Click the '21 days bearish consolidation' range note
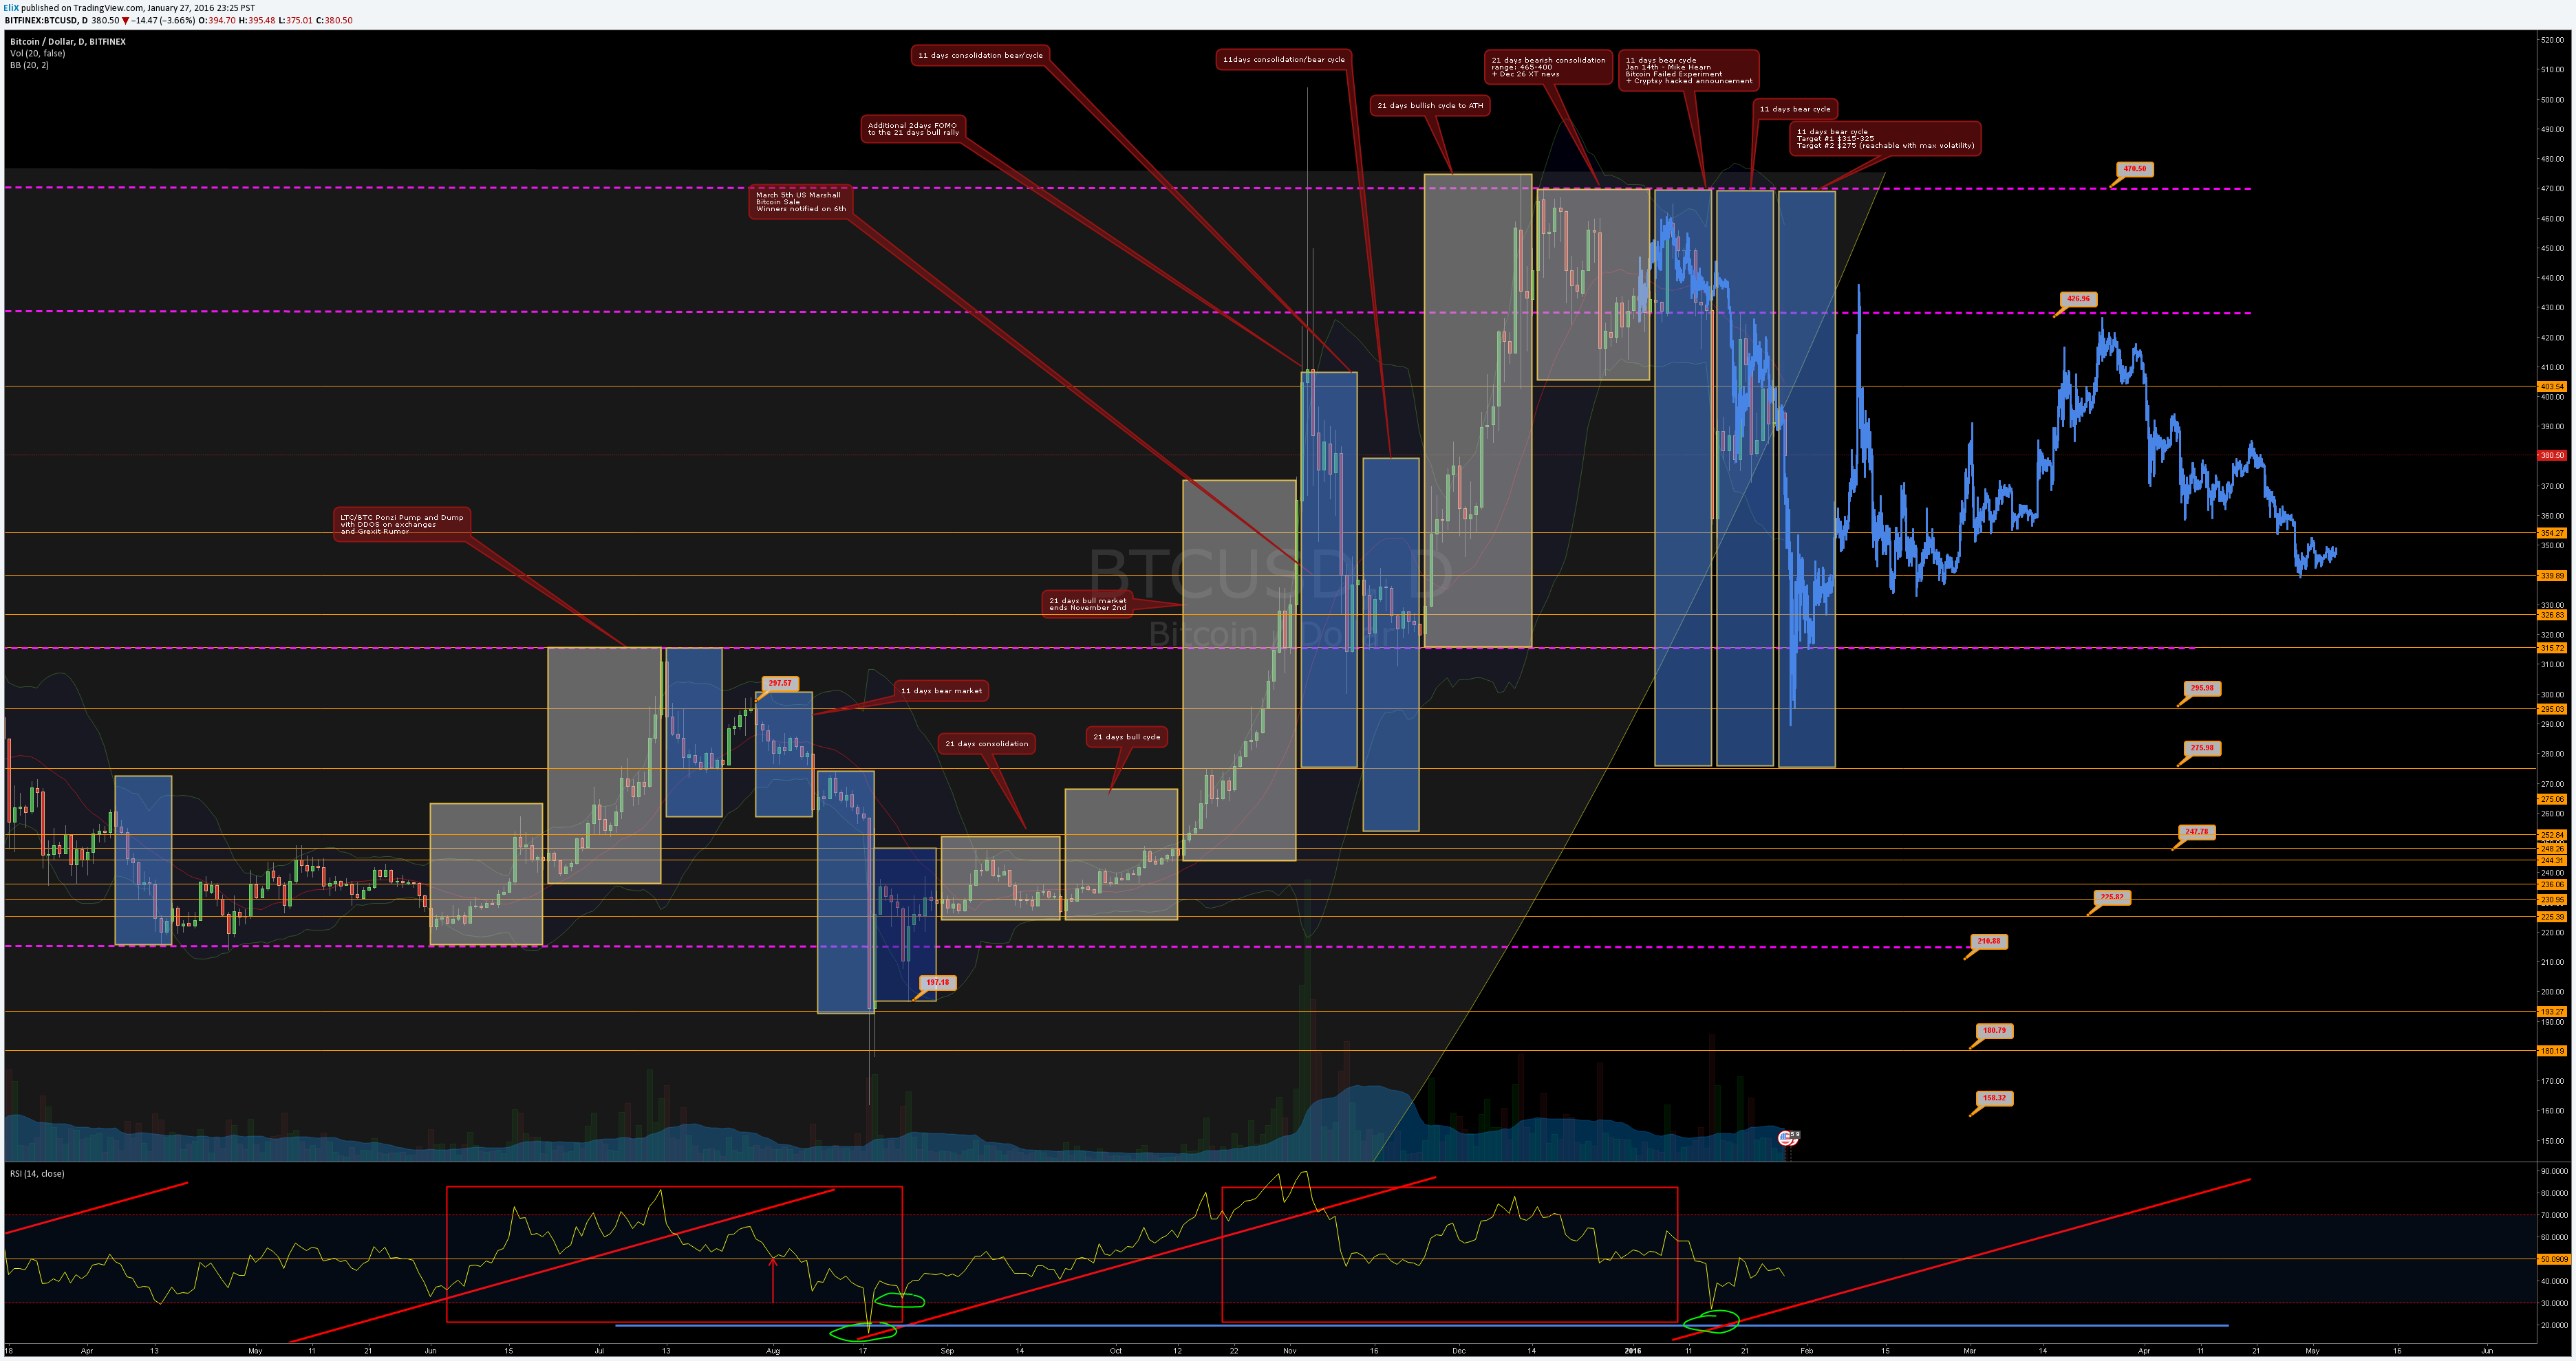The height and width of the screenshot is (1361, 2576). [x=1548, y=67]
